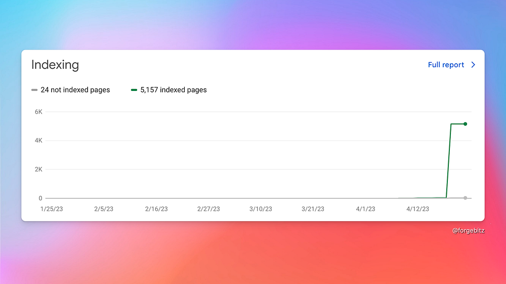Click the 2/5/23 date axis label
Viewport: 506px width, 284px height.
[104, 209]
